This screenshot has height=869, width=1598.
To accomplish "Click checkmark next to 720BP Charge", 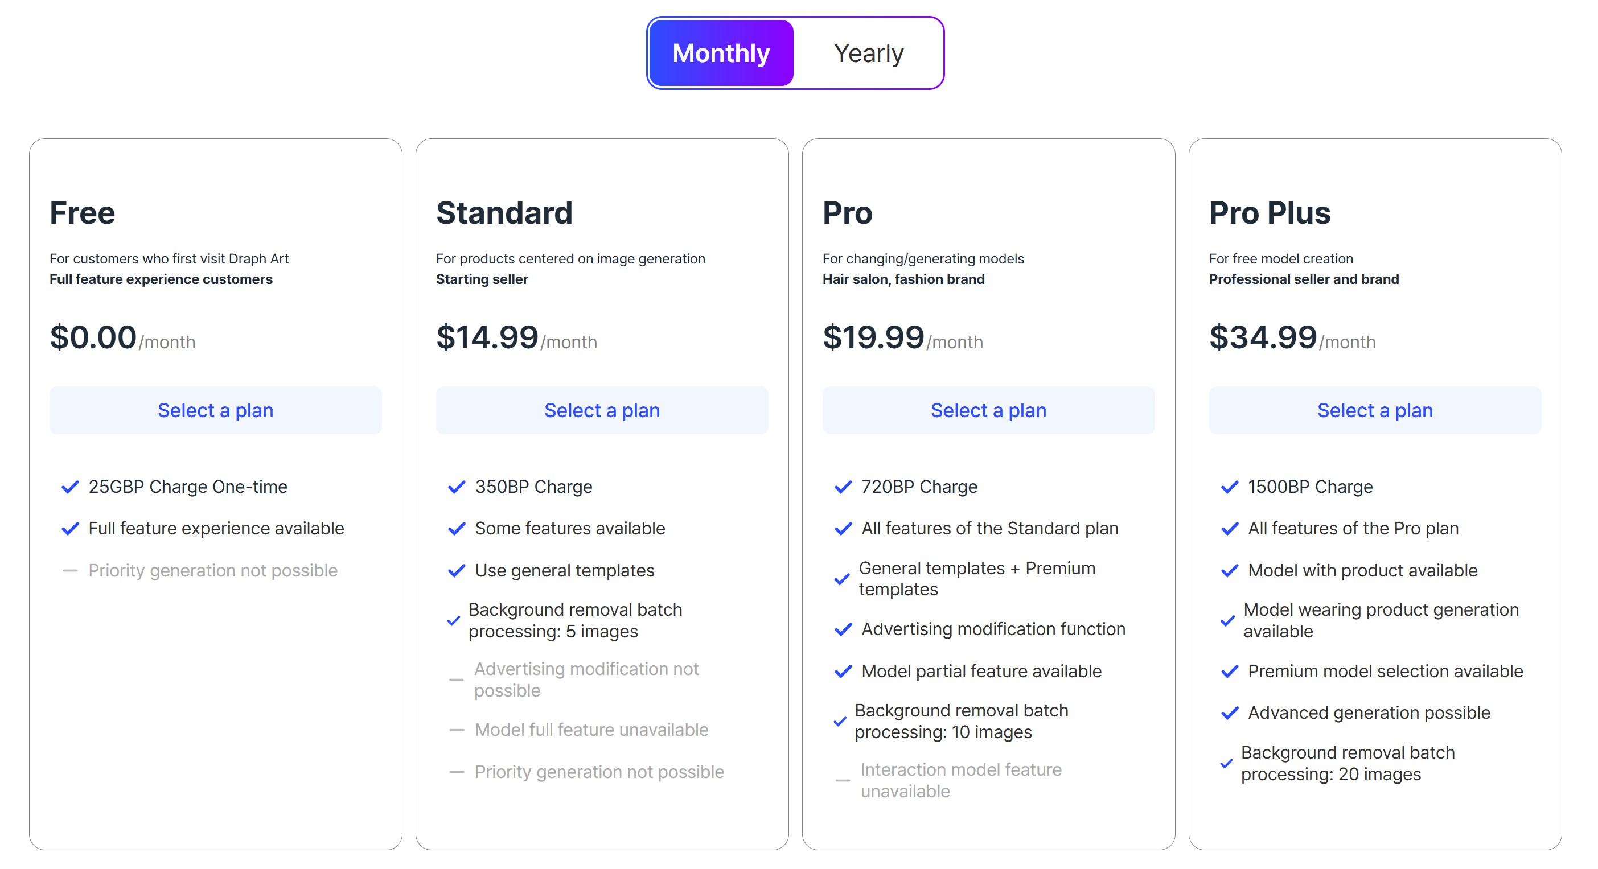I will coord(843,487).
